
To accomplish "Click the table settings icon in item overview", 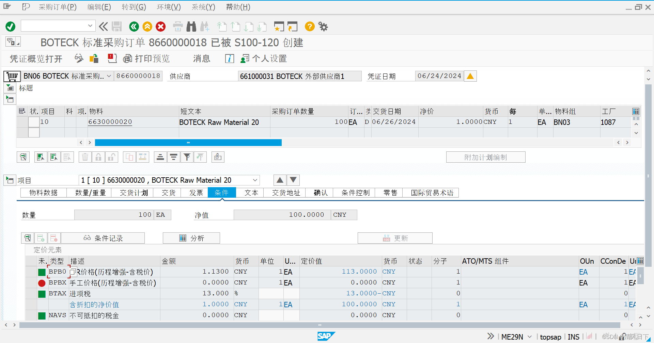I will click(x=636, y=111).
